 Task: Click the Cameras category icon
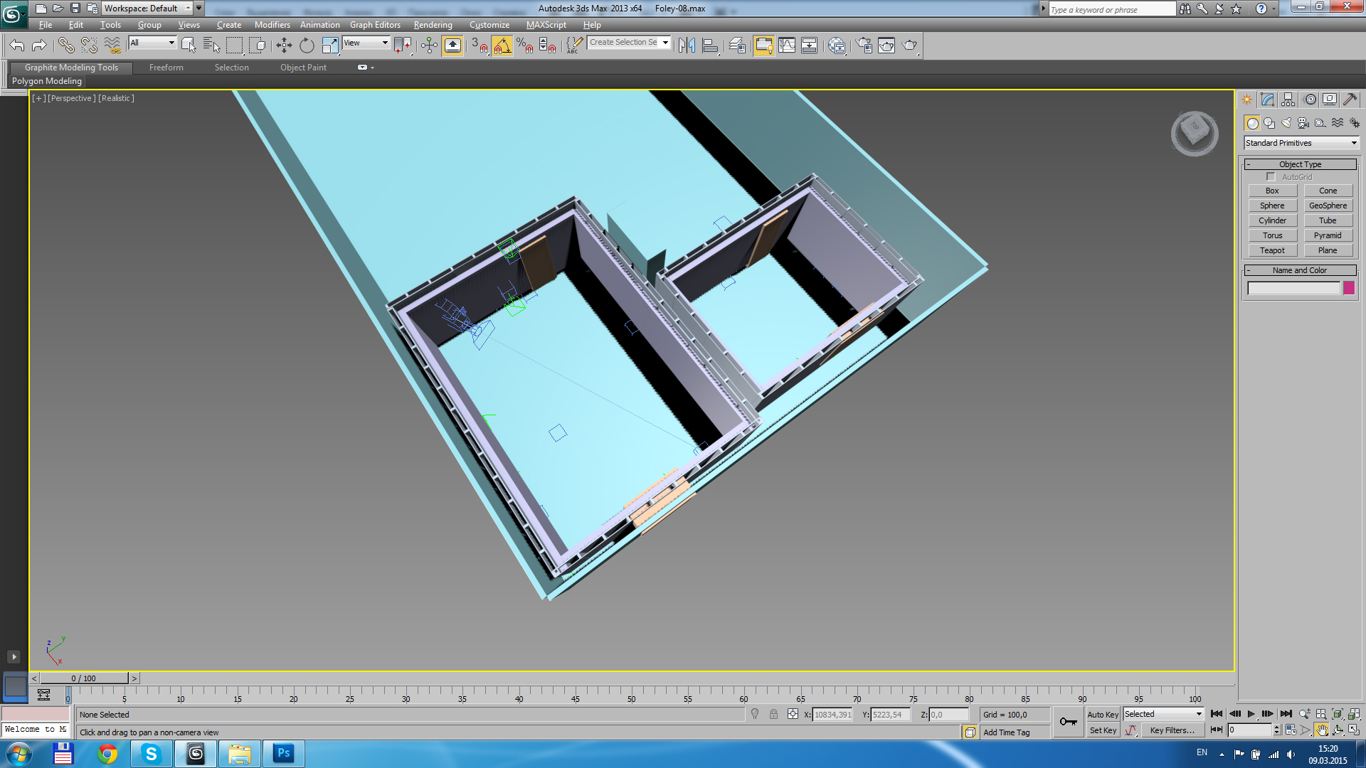pyautogui.click(x=1303, y=123)
